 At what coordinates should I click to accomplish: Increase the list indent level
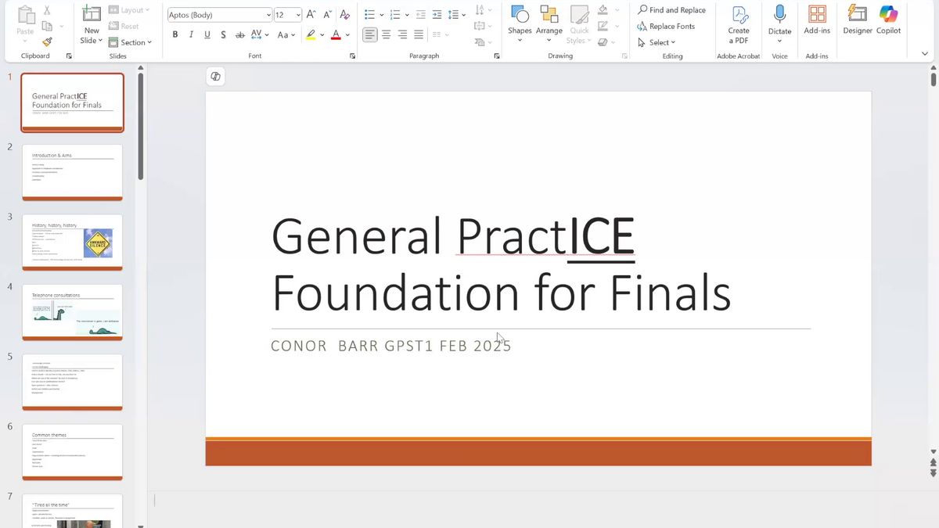(x=437, y=15)
